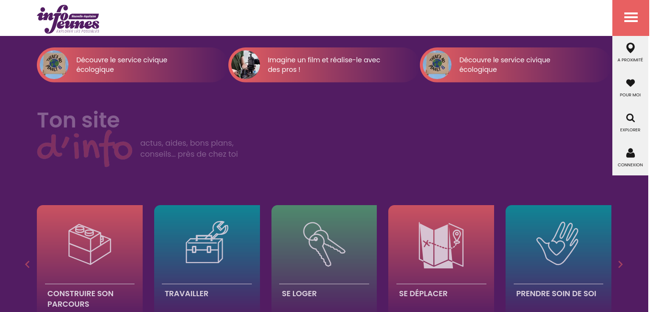654x312 pixels.
Task: Select Prendre soin de soi label
Action: click(x=556, y=293)
